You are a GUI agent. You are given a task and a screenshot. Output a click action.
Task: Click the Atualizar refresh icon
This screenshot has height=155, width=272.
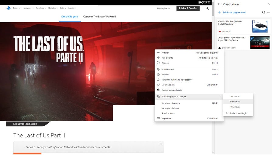pos(158,63)
